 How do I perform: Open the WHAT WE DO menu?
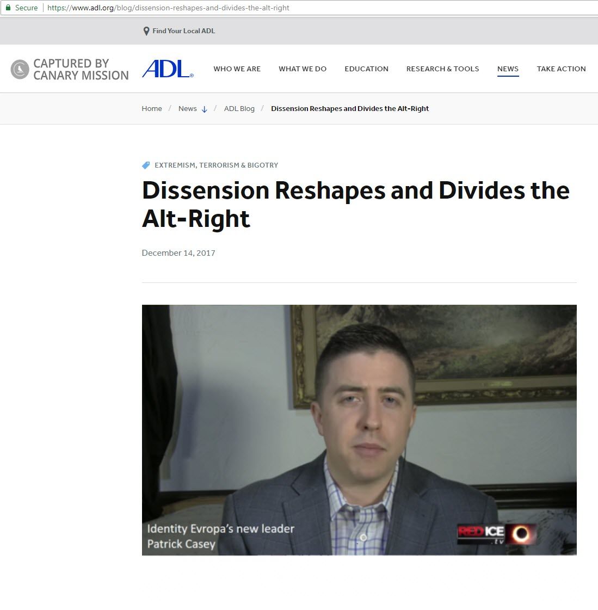303,69
